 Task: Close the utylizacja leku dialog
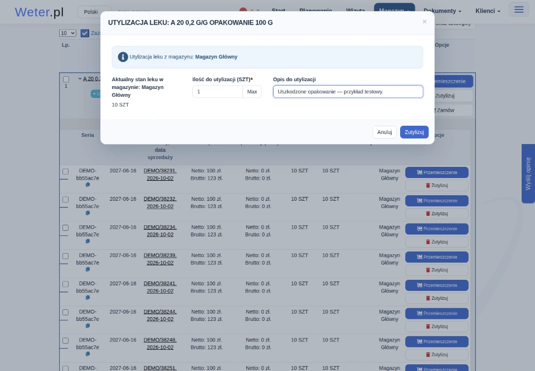(x=425, y=22)
